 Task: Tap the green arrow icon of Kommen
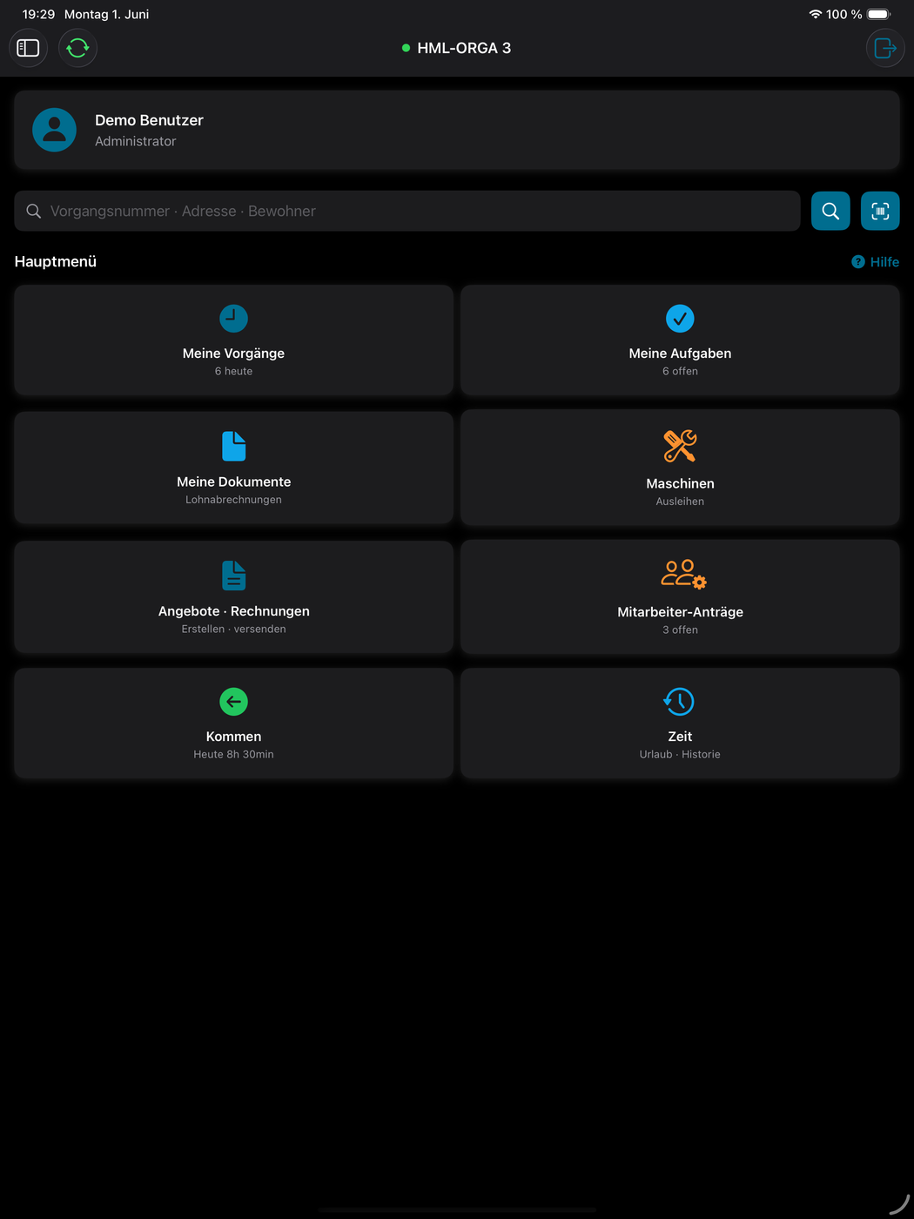pos(233,702)
